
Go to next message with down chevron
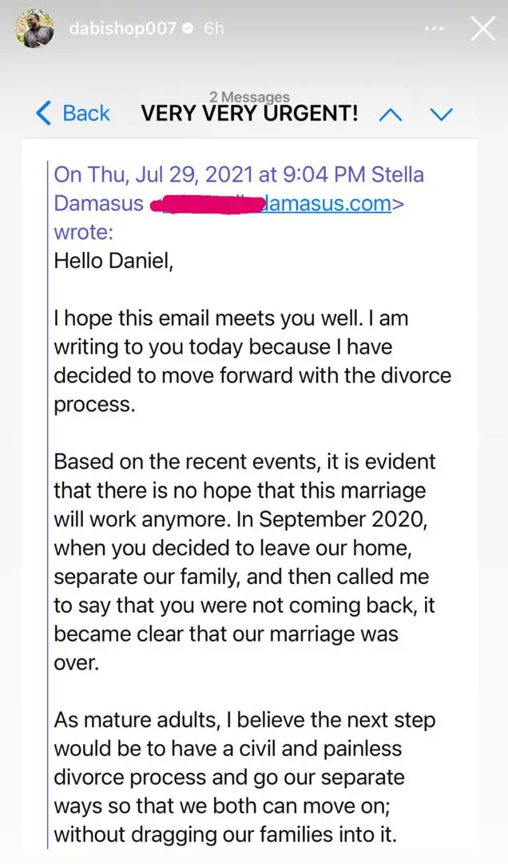click(x=441, y=114)
